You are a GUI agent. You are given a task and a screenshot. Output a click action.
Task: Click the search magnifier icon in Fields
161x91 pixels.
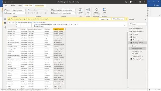pyautogui.click(x=131, y=24)
